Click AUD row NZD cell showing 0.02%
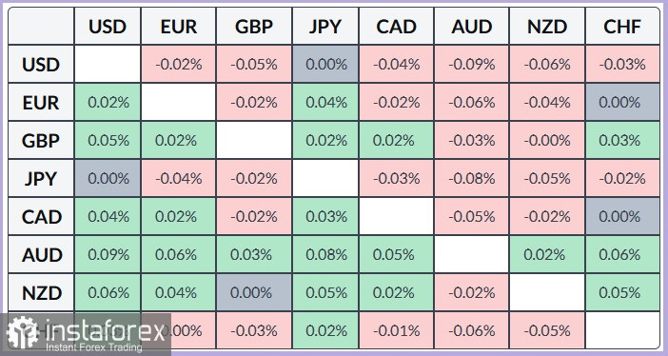 pyautogui.click(x=547, y=254)
